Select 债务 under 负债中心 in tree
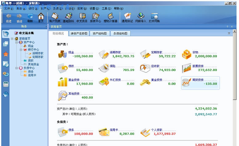 30,72
